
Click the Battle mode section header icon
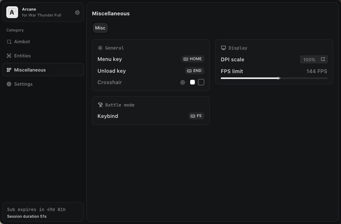100,105
